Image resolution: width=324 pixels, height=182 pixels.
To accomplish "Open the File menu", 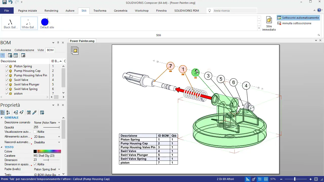I will (7, 11).
